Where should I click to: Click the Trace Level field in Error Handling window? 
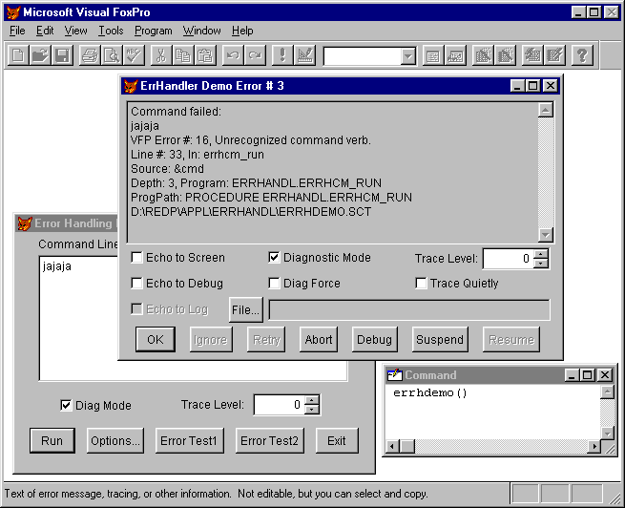280,405
